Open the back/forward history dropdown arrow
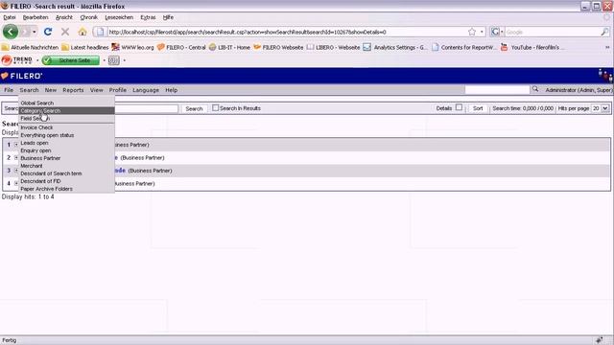Image resolution: width=614 pixels, height=345 pixels. click(35, 32)
